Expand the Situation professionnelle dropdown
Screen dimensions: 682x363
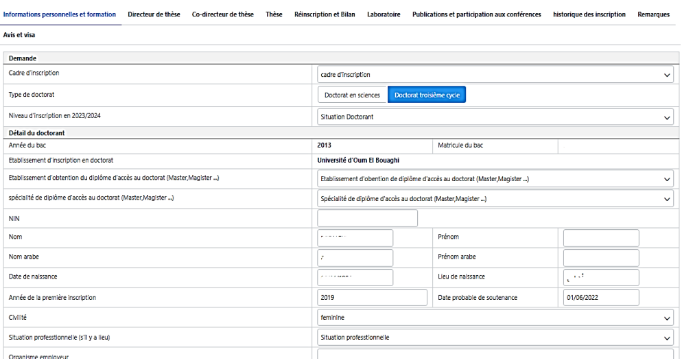click(495, 338)
